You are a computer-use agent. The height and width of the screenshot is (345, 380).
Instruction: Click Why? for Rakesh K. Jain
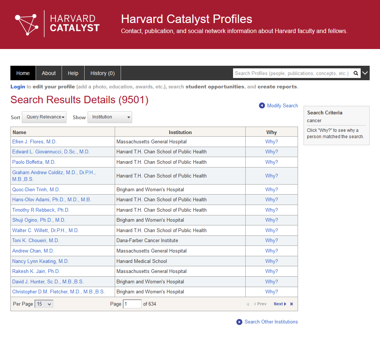tap(272, 271)
